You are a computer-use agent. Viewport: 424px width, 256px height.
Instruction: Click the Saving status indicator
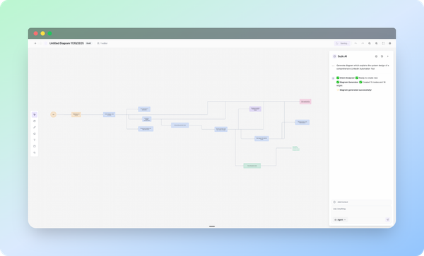[342, 43]
